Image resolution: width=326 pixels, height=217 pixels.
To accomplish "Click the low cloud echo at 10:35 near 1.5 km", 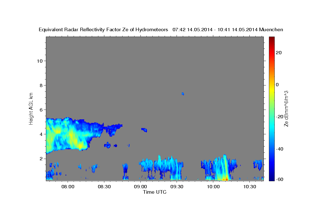I will tap(258, 164).
